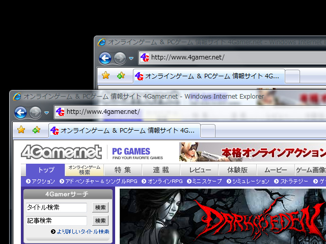Screen dimensions: 326x244
Task: Open recent pages dropdown in front IE window
Action: [x=46, y=113]
